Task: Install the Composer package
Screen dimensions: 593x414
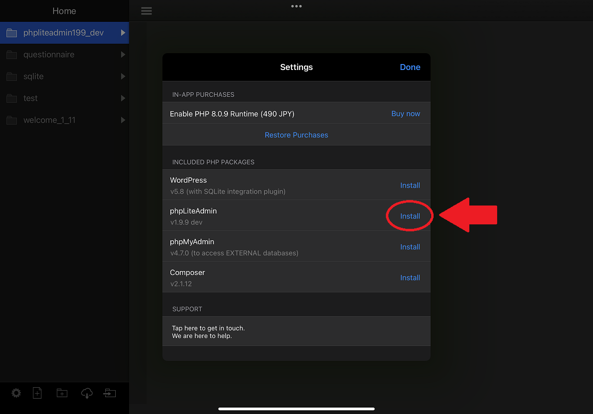Action: [410, 278]
